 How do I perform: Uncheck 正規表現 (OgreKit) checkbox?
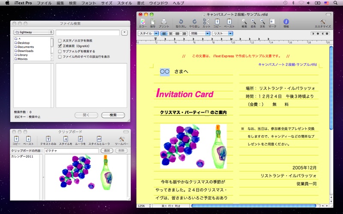pyautogui.click(x=60, y=46)
